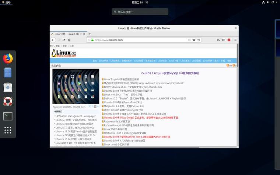Image resolution: width=280 pixels, height=175 pixels.
Task: Open the Firefox Library icon
Action: click(218, 40)
